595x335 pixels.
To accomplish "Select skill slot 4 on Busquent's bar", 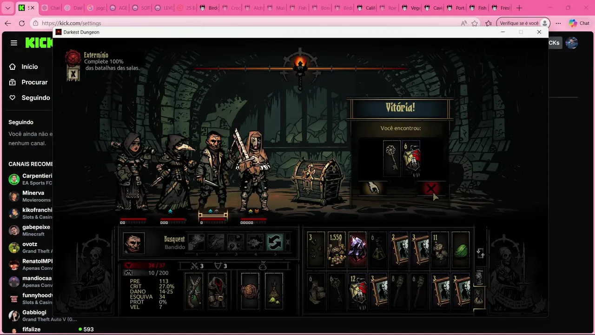I will [x=255, y=242].
